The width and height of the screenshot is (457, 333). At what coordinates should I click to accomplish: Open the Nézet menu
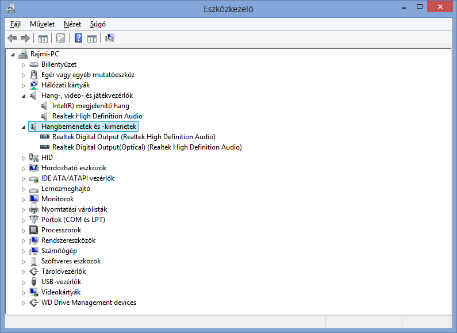(72, 24)
